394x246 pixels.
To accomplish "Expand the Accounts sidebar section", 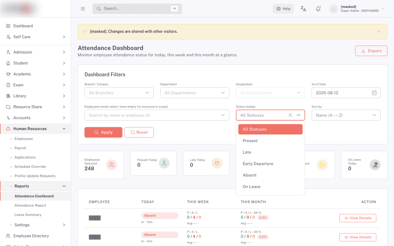I will click(x=36, y=118).
